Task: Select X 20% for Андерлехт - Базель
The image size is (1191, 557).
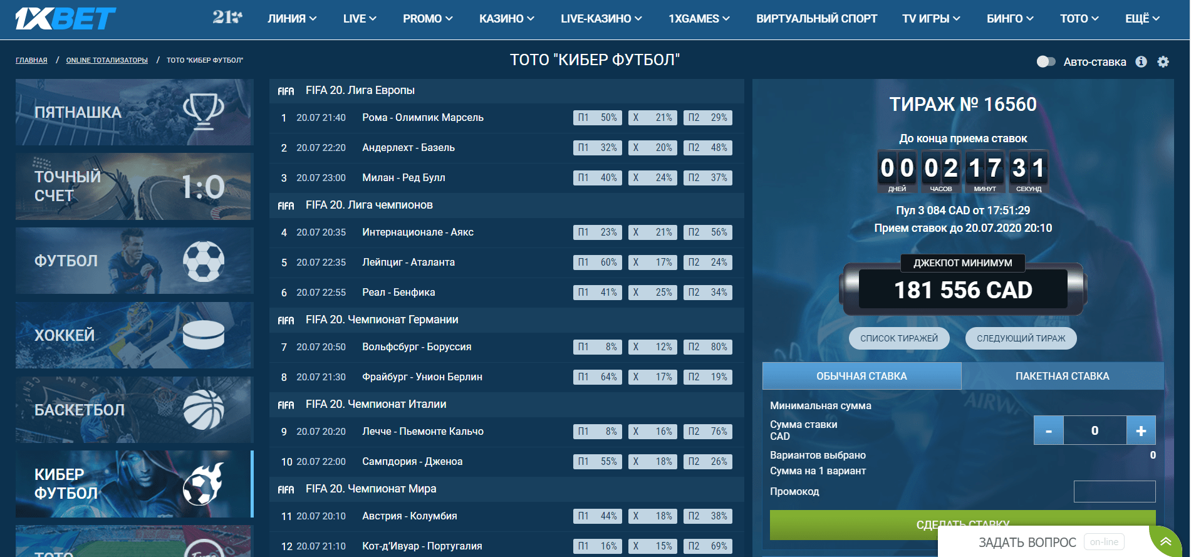Action: 653,148
